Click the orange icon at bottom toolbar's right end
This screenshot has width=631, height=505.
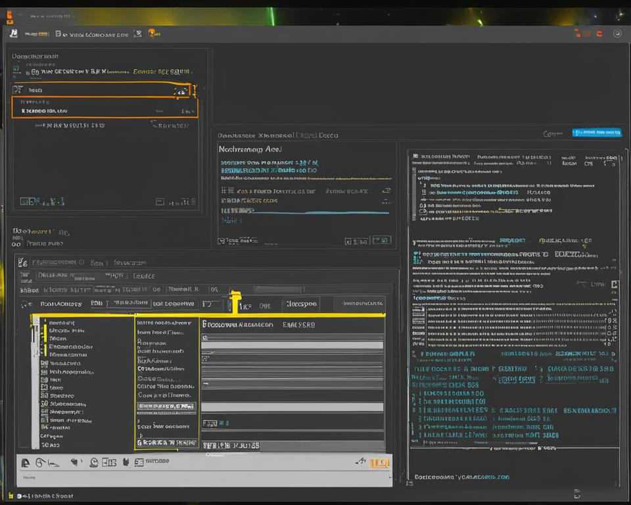click(x=379, y=464)
